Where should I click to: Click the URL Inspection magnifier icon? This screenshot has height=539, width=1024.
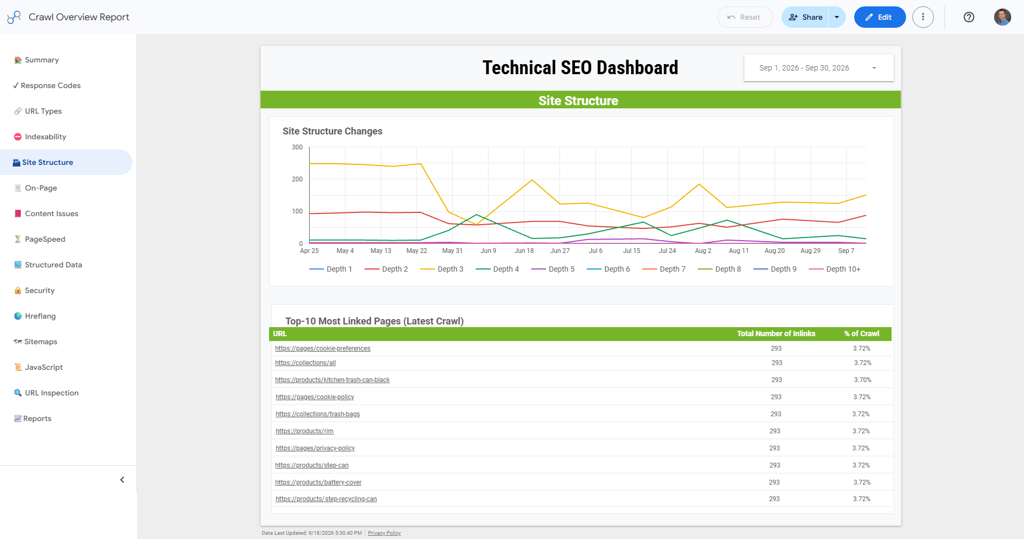point(18,393)
